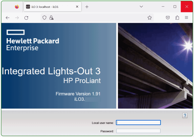Click the address bar field
Screen dimensions: 194x137
pyautogui.click(x=97, y=18)
